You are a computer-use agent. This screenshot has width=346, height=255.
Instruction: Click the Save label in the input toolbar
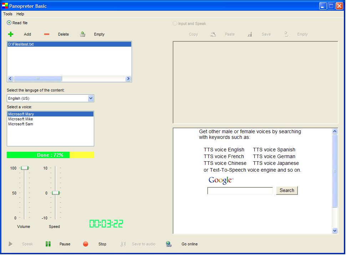point(266,34)
